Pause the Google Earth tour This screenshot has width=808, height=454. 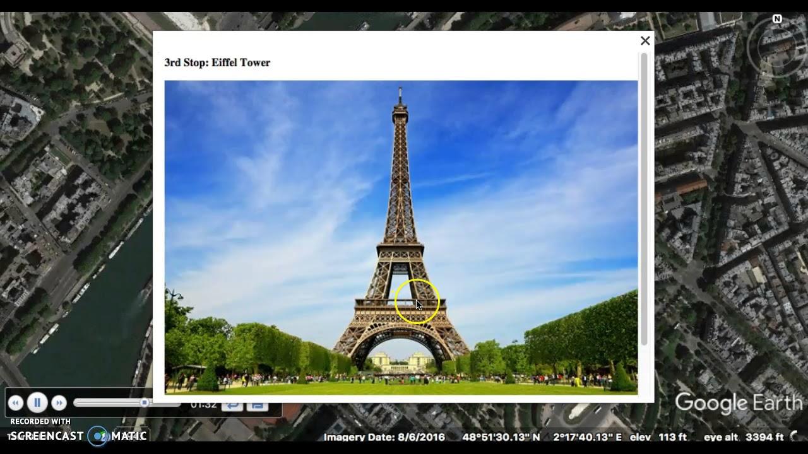click(x=37, y=402)
